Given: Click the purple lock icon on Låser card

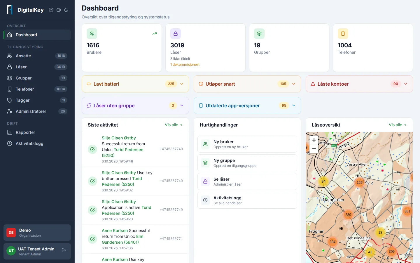Looking at the screenshot, I should (176, 34).
